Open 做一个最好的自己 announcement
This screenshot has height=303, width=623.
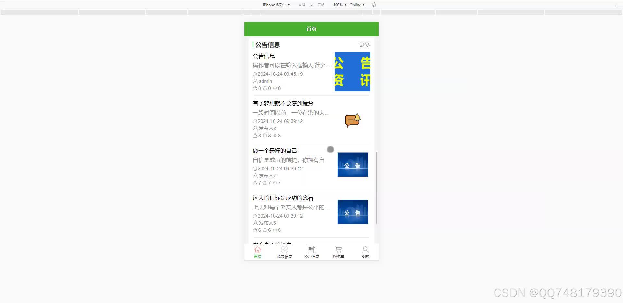click(x=275, y=151)
